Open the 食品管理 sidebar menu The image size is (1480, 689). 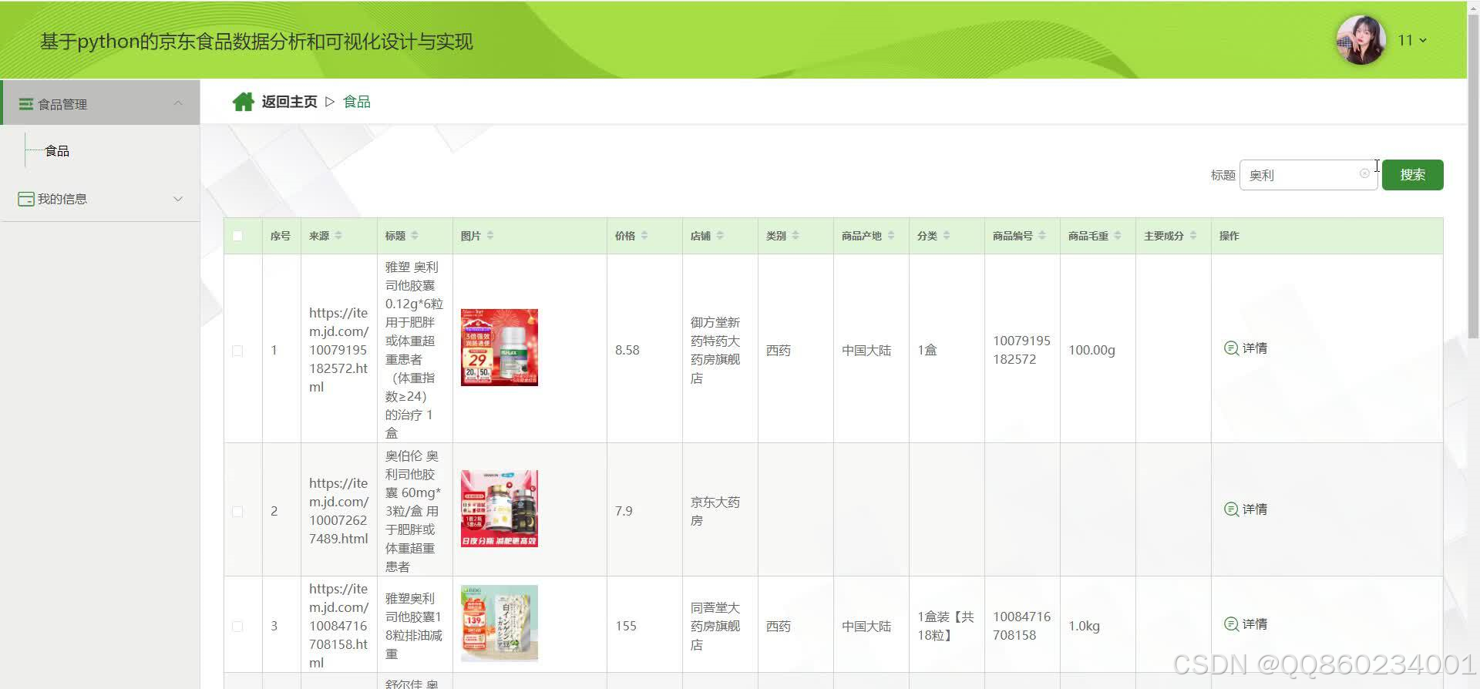click(x=100, y=103)
